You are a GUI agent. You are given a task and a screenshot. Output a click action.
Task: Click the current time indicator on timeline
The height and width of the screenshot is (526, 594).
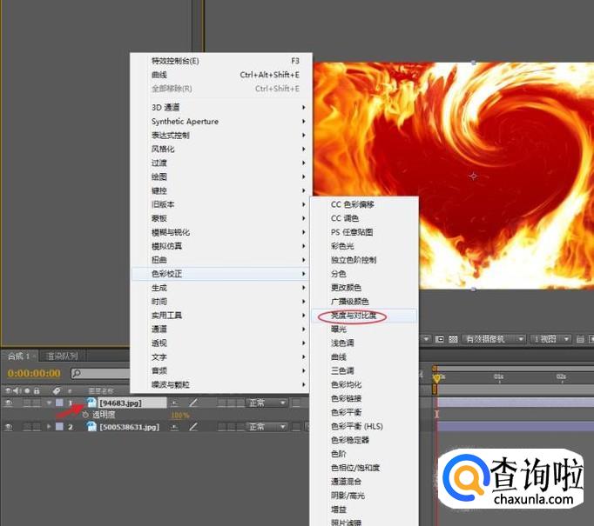pos(435,377)
